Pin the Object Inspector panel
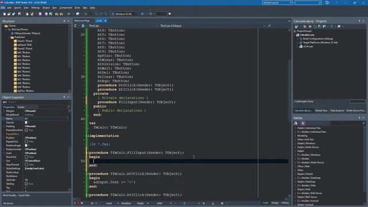Screen dimensions: 368x207 (64, 97)
